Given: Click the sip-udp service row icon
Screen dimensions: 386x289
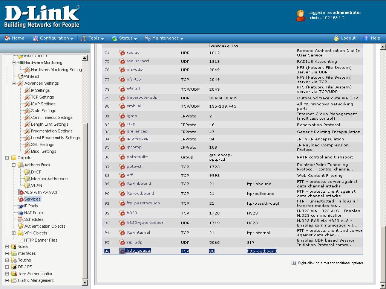Looking at the screenshot, I should 122,242.
